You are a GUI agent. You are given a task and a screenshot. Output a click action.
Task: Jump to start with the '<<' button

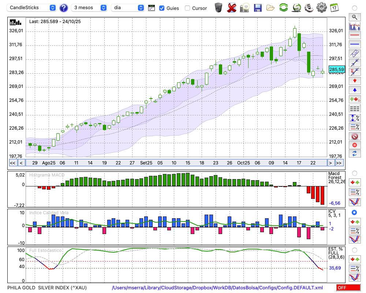pos(13,163)
